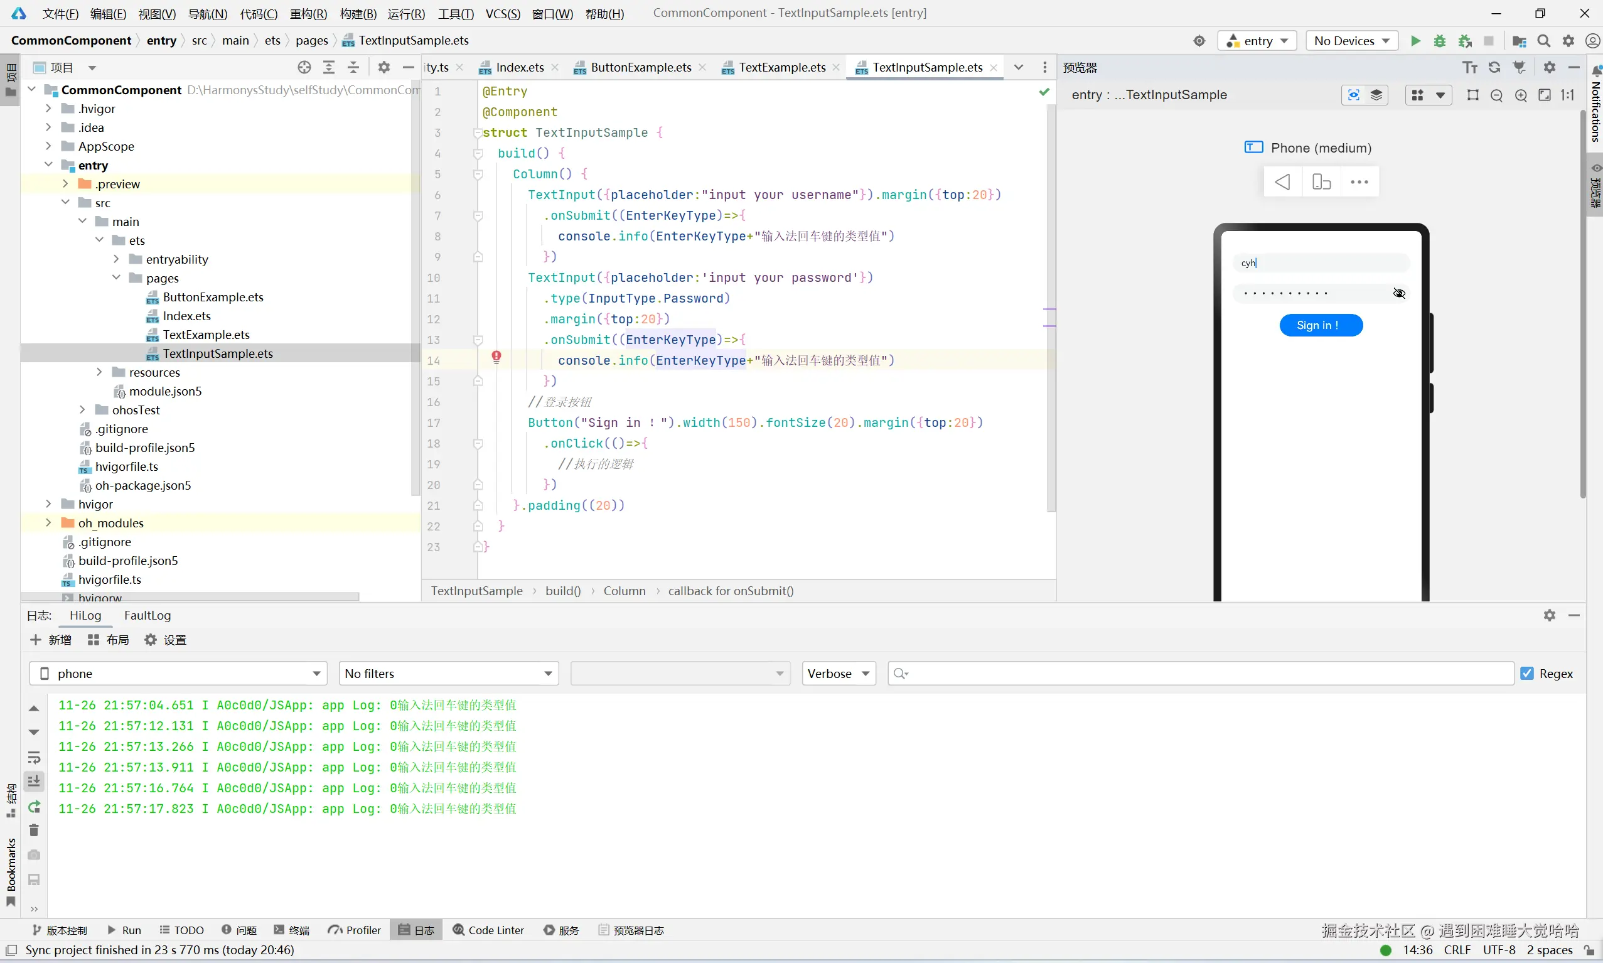
Task: Click the Sign in ! button in preview
Action: pyautogui.click(x=1320, y=325)
